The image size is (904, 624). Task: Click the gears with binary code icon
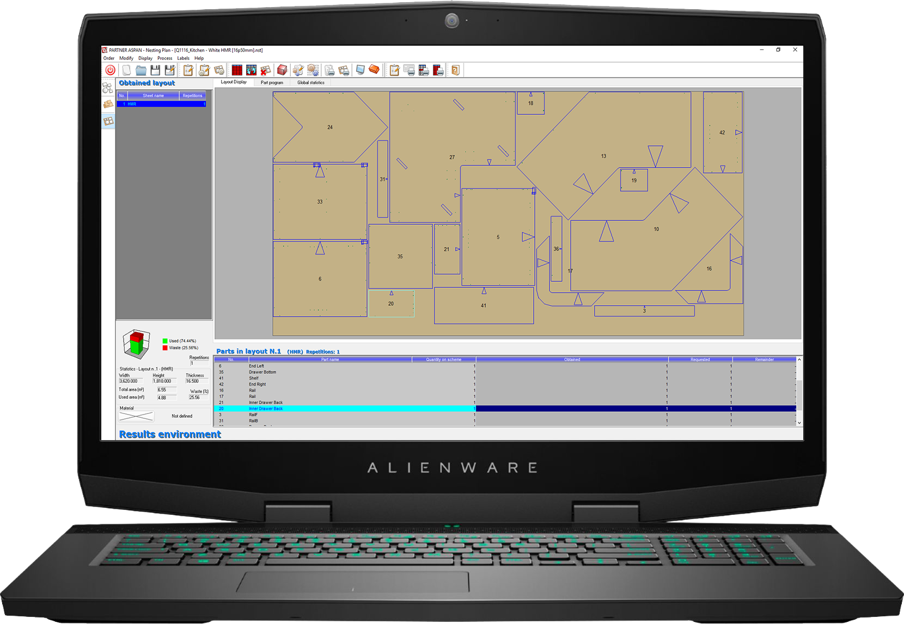pos(313,70)
